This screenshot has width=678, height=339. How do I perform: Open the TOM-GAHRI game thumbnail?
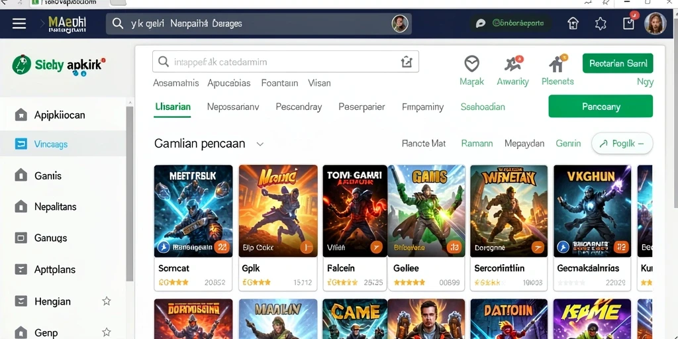tap(355, 211)
